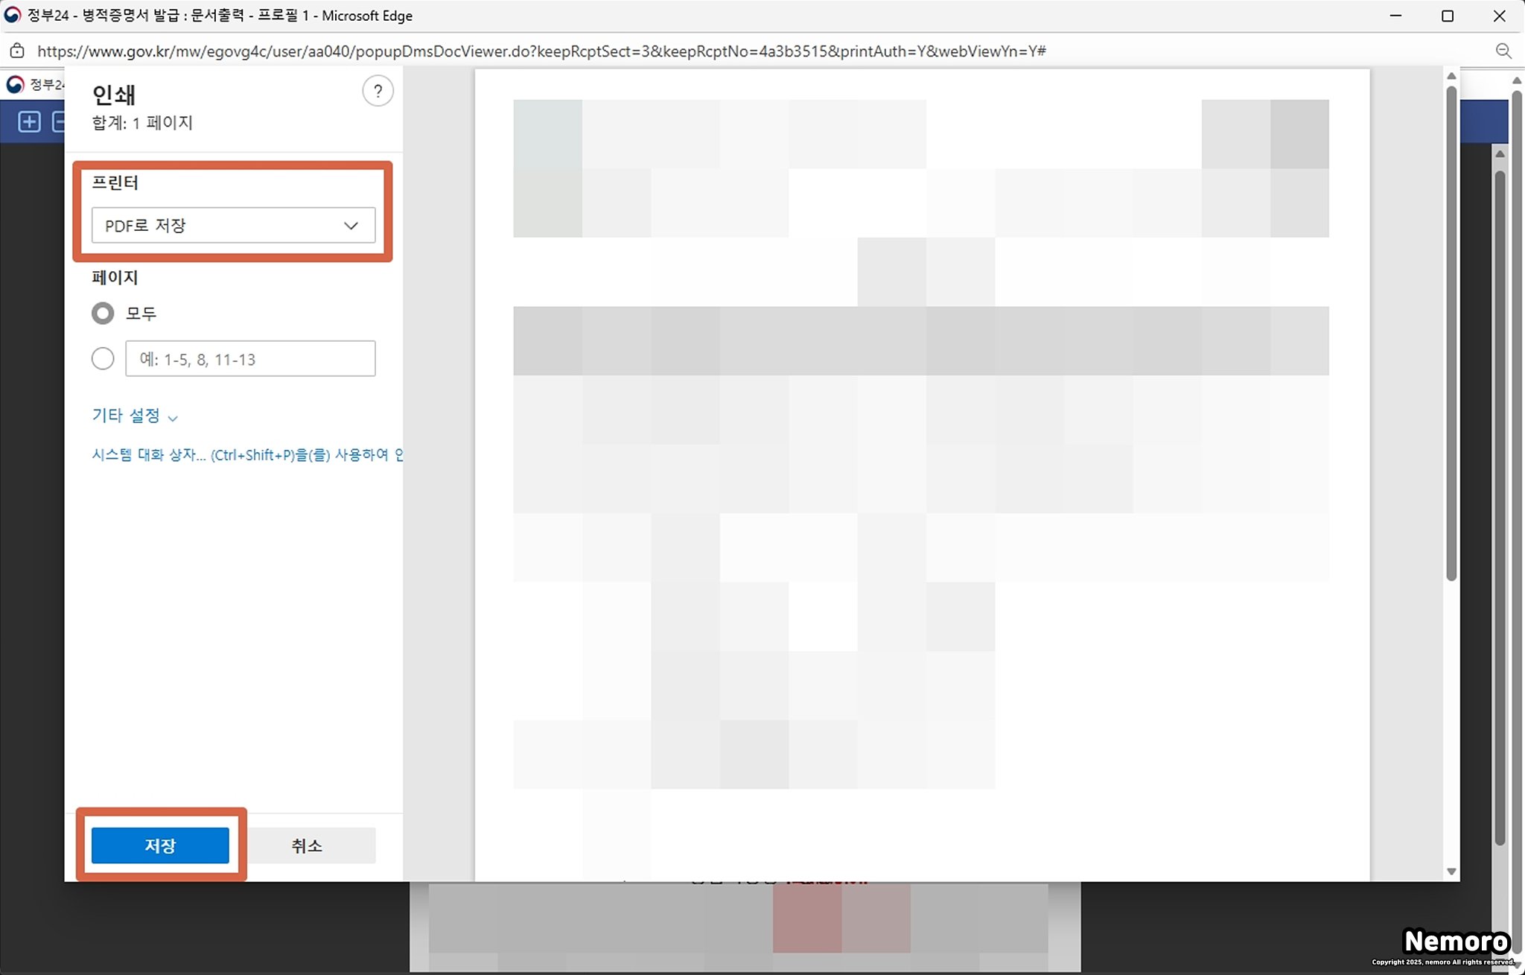The width and height of the screenshot is (1525, 975).
Task: Select the 모두 pages radio button
Action: click(103, 314)
